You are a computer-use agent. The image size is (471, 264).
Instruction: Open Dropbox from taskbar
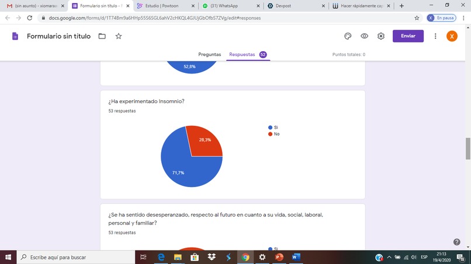tap(212, 257)
